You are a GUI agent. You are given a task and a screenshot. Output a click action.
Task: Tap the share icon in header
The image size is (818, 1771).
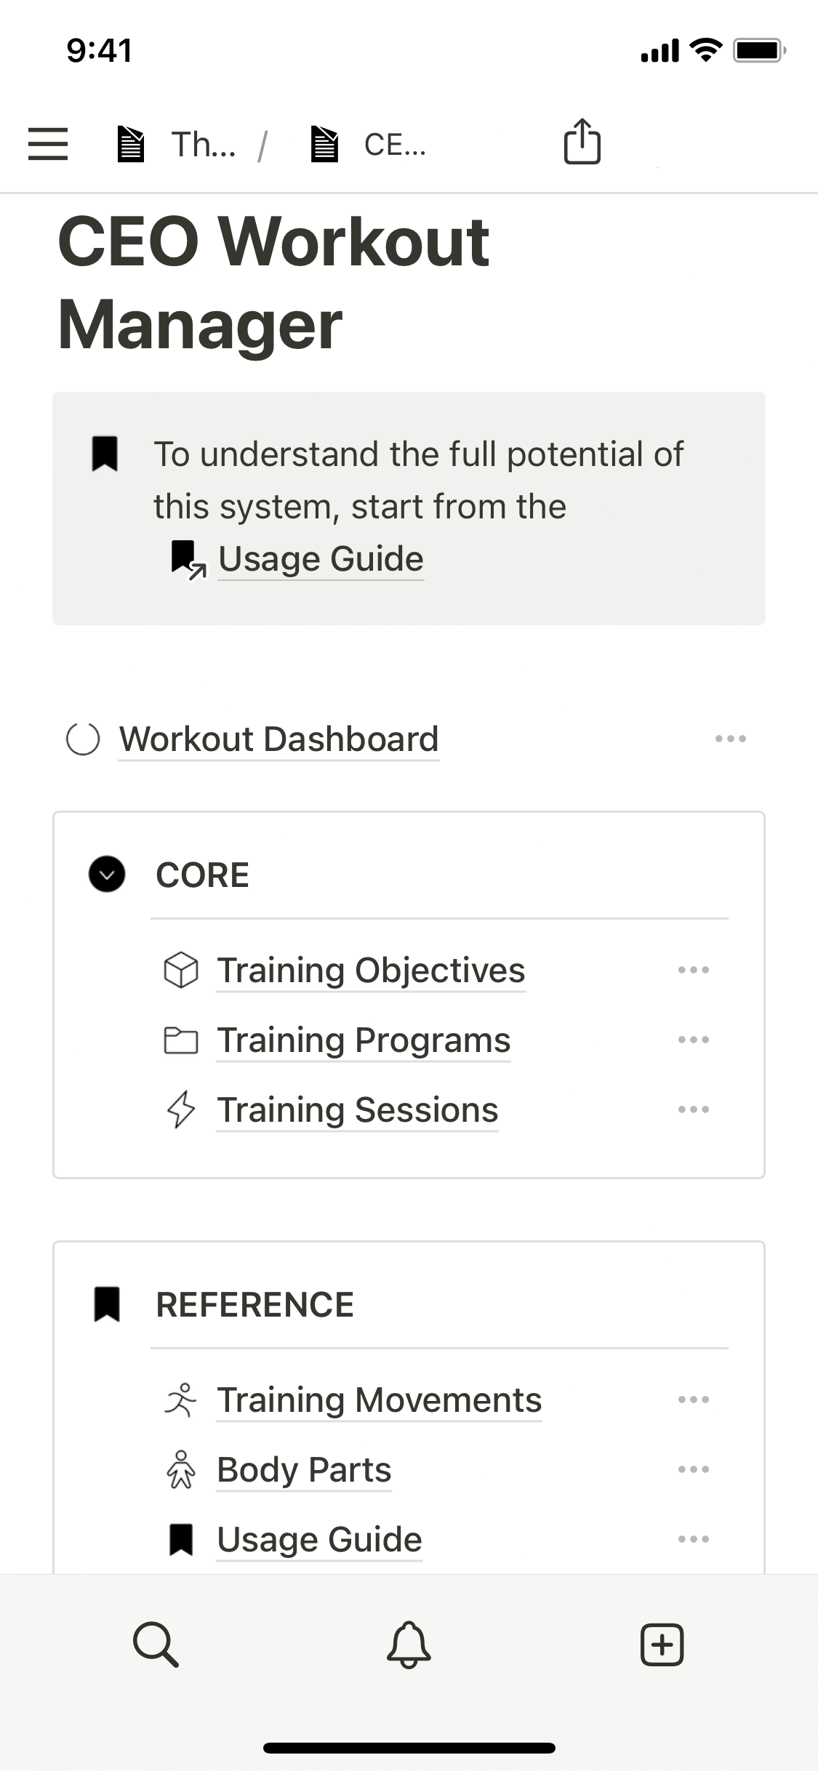coord(582,141)
